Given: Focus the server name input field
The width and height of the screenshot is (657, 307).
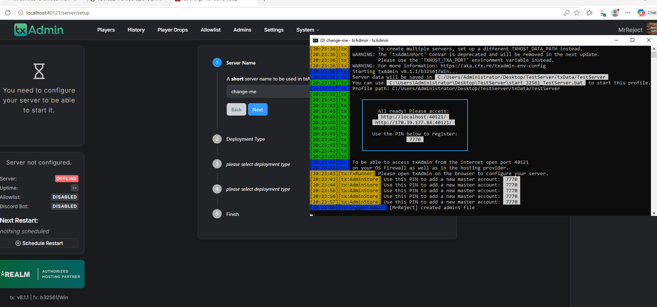Looking at the screenshot, I should (268, 91).
